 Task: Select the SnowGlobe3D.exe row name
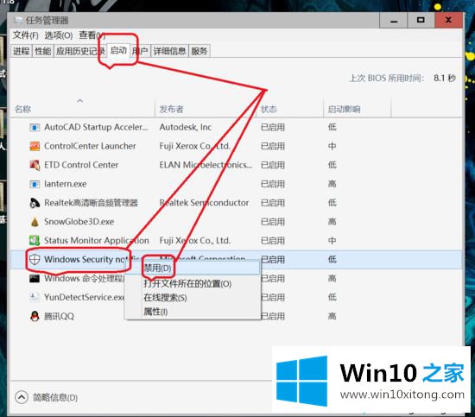coord(79,222)
